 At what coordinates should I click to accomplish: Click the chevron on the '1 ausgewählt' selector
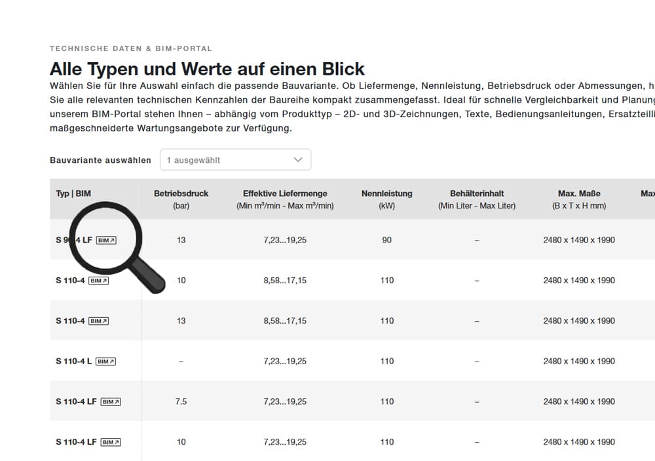click(x=298, y=159)
